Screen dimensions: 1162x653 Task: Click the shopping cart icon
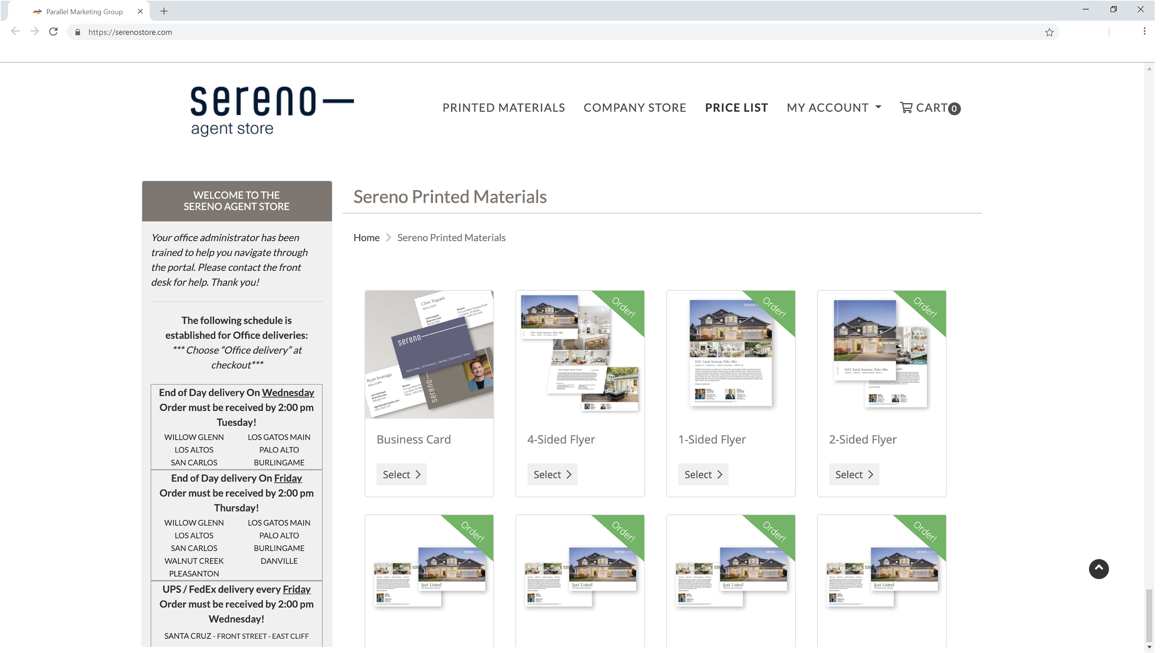coord(906,107)
